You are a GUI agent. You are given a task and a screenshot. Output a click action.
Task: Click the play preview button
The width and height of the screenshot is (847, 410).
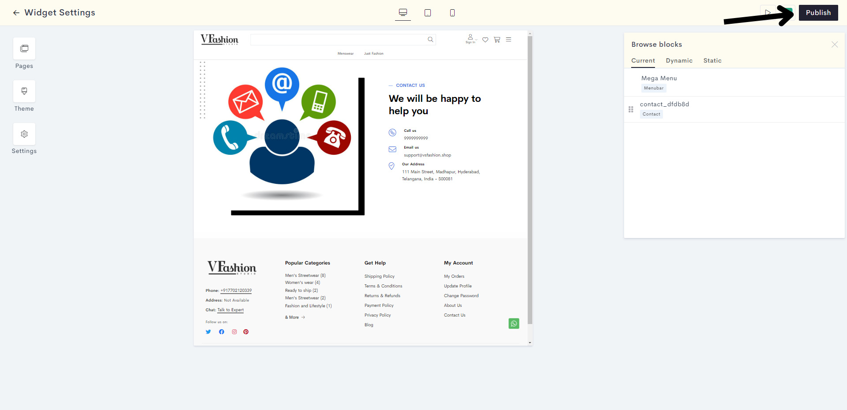click(768, 13)
